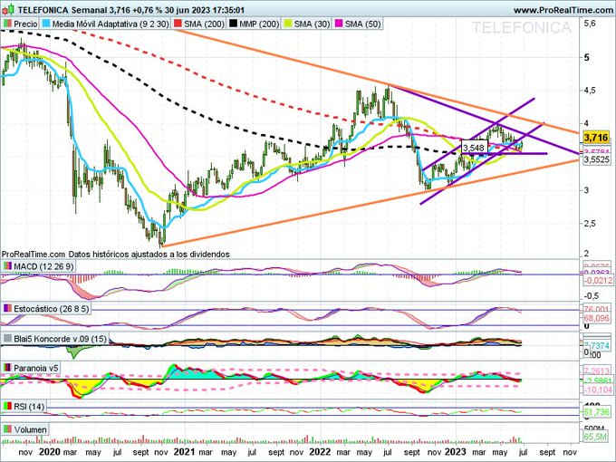Click the SMA (200) red swatch

click(x=178, y=24)
